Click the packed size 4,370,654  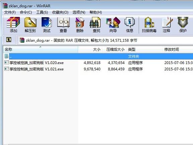click(116, 63)
